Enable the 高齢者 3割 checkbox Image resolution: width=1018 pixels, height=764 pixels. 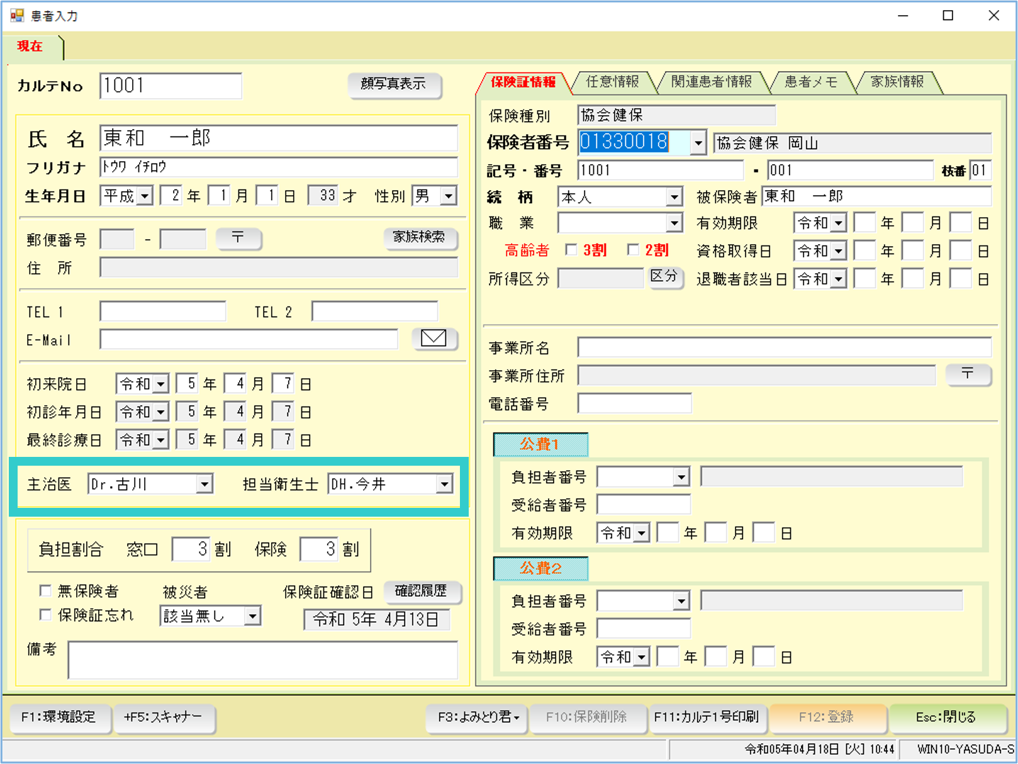(571, 250)
